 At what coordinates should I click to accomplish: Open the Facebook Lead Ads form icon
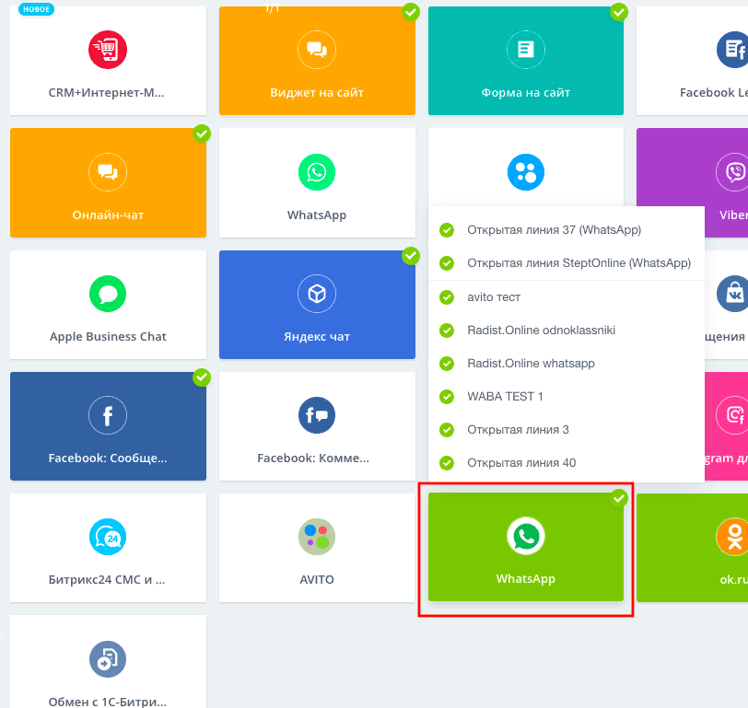tap(732, 50)
